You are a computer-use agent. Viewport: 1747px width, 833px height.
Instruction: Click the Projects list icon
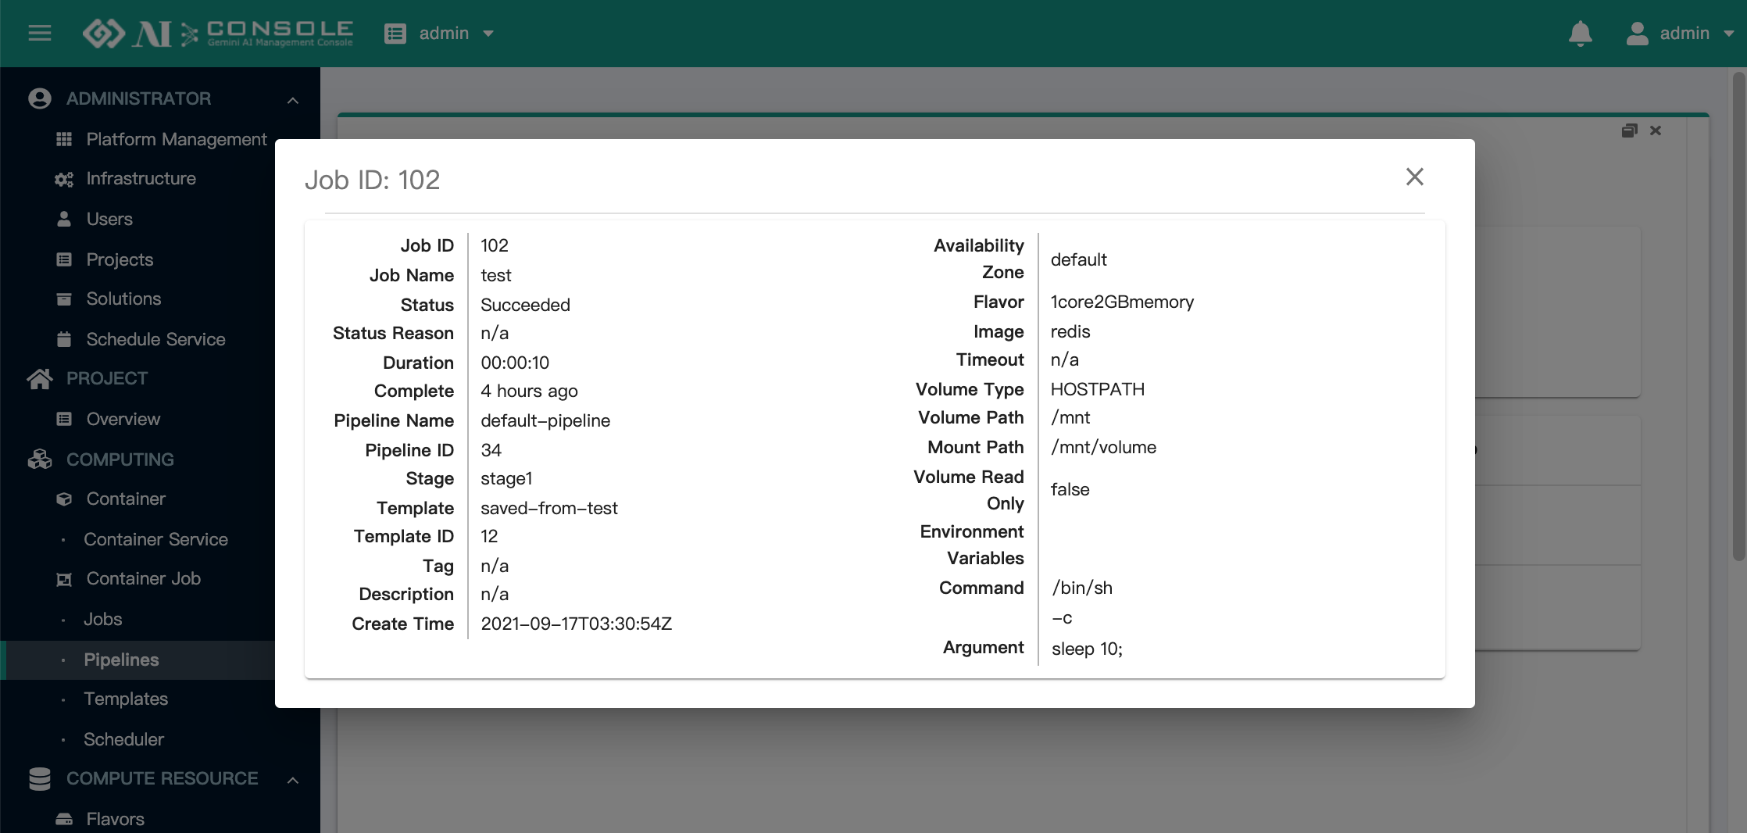pos(64,259)
